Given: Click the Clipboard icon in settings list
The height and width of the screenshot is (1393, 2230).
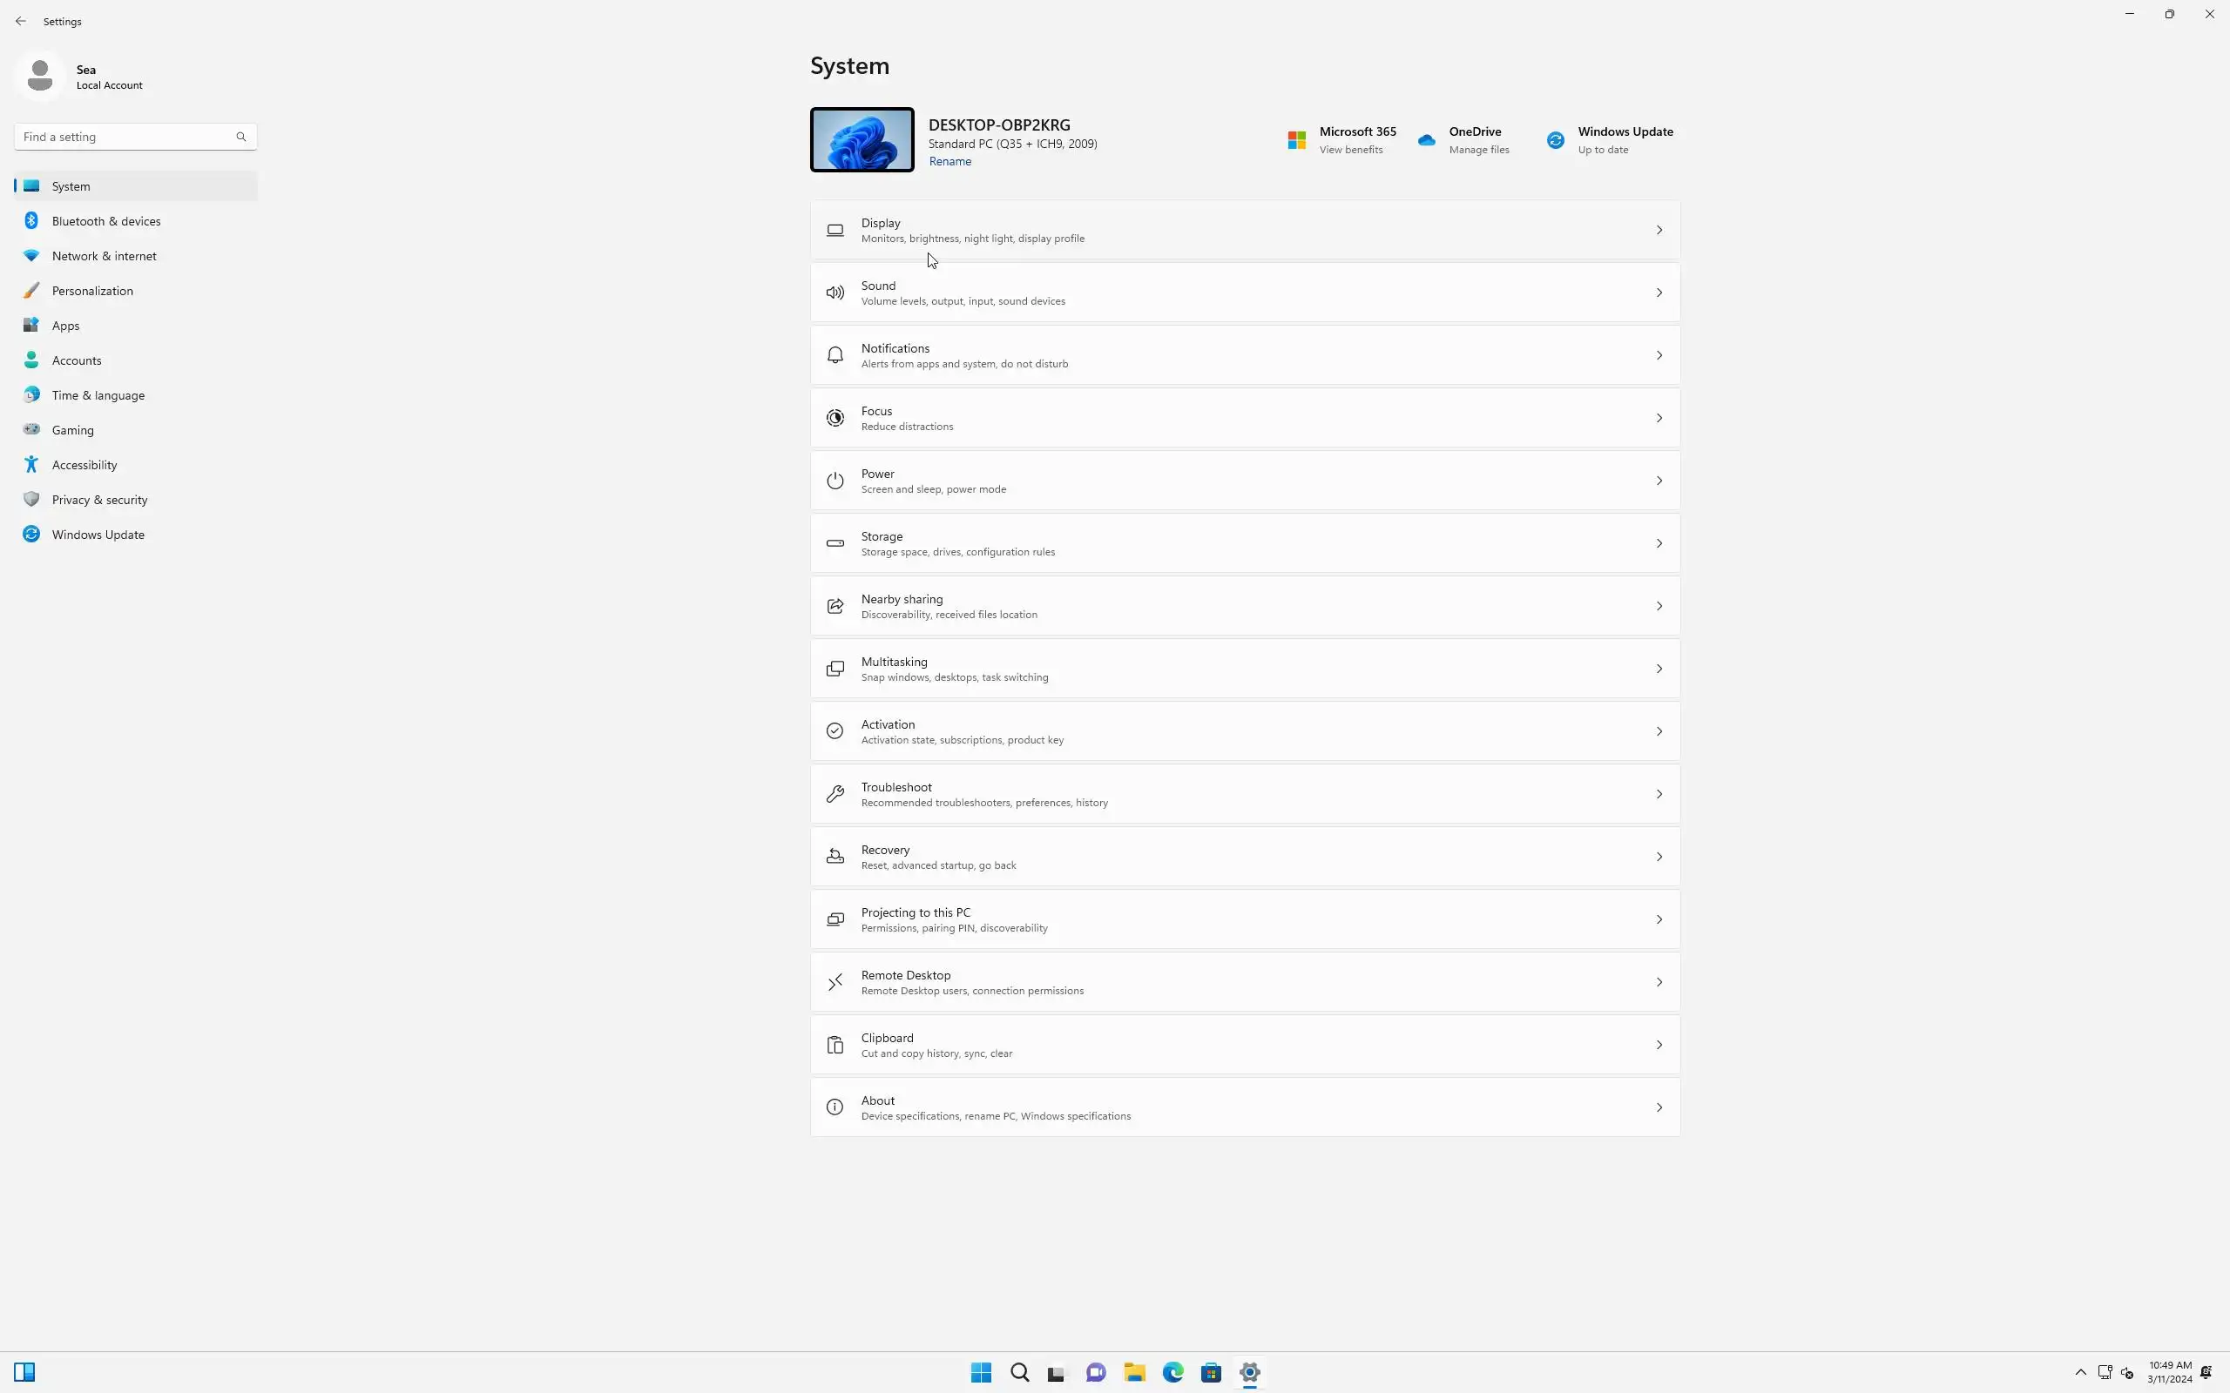Looking at the screenshot, I should [835, 1045].
